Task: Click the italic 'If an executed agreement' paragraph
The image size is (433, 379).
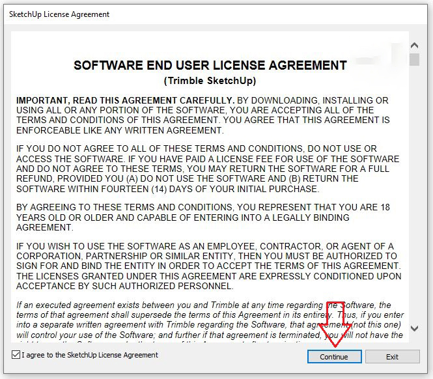Action: (210, 322)
